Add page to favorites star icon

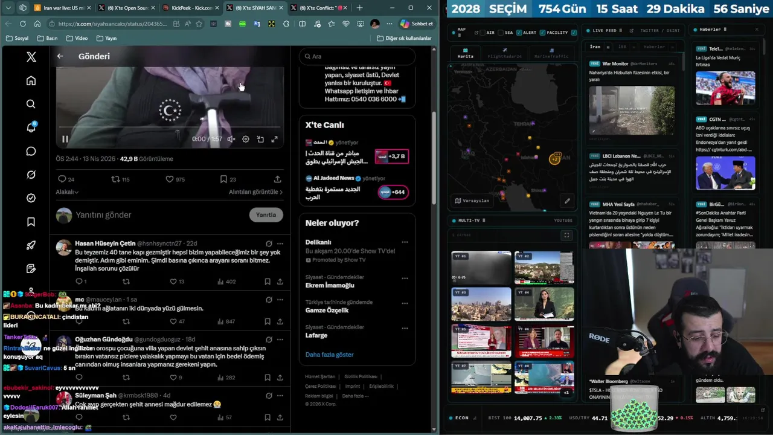point(199,24)
